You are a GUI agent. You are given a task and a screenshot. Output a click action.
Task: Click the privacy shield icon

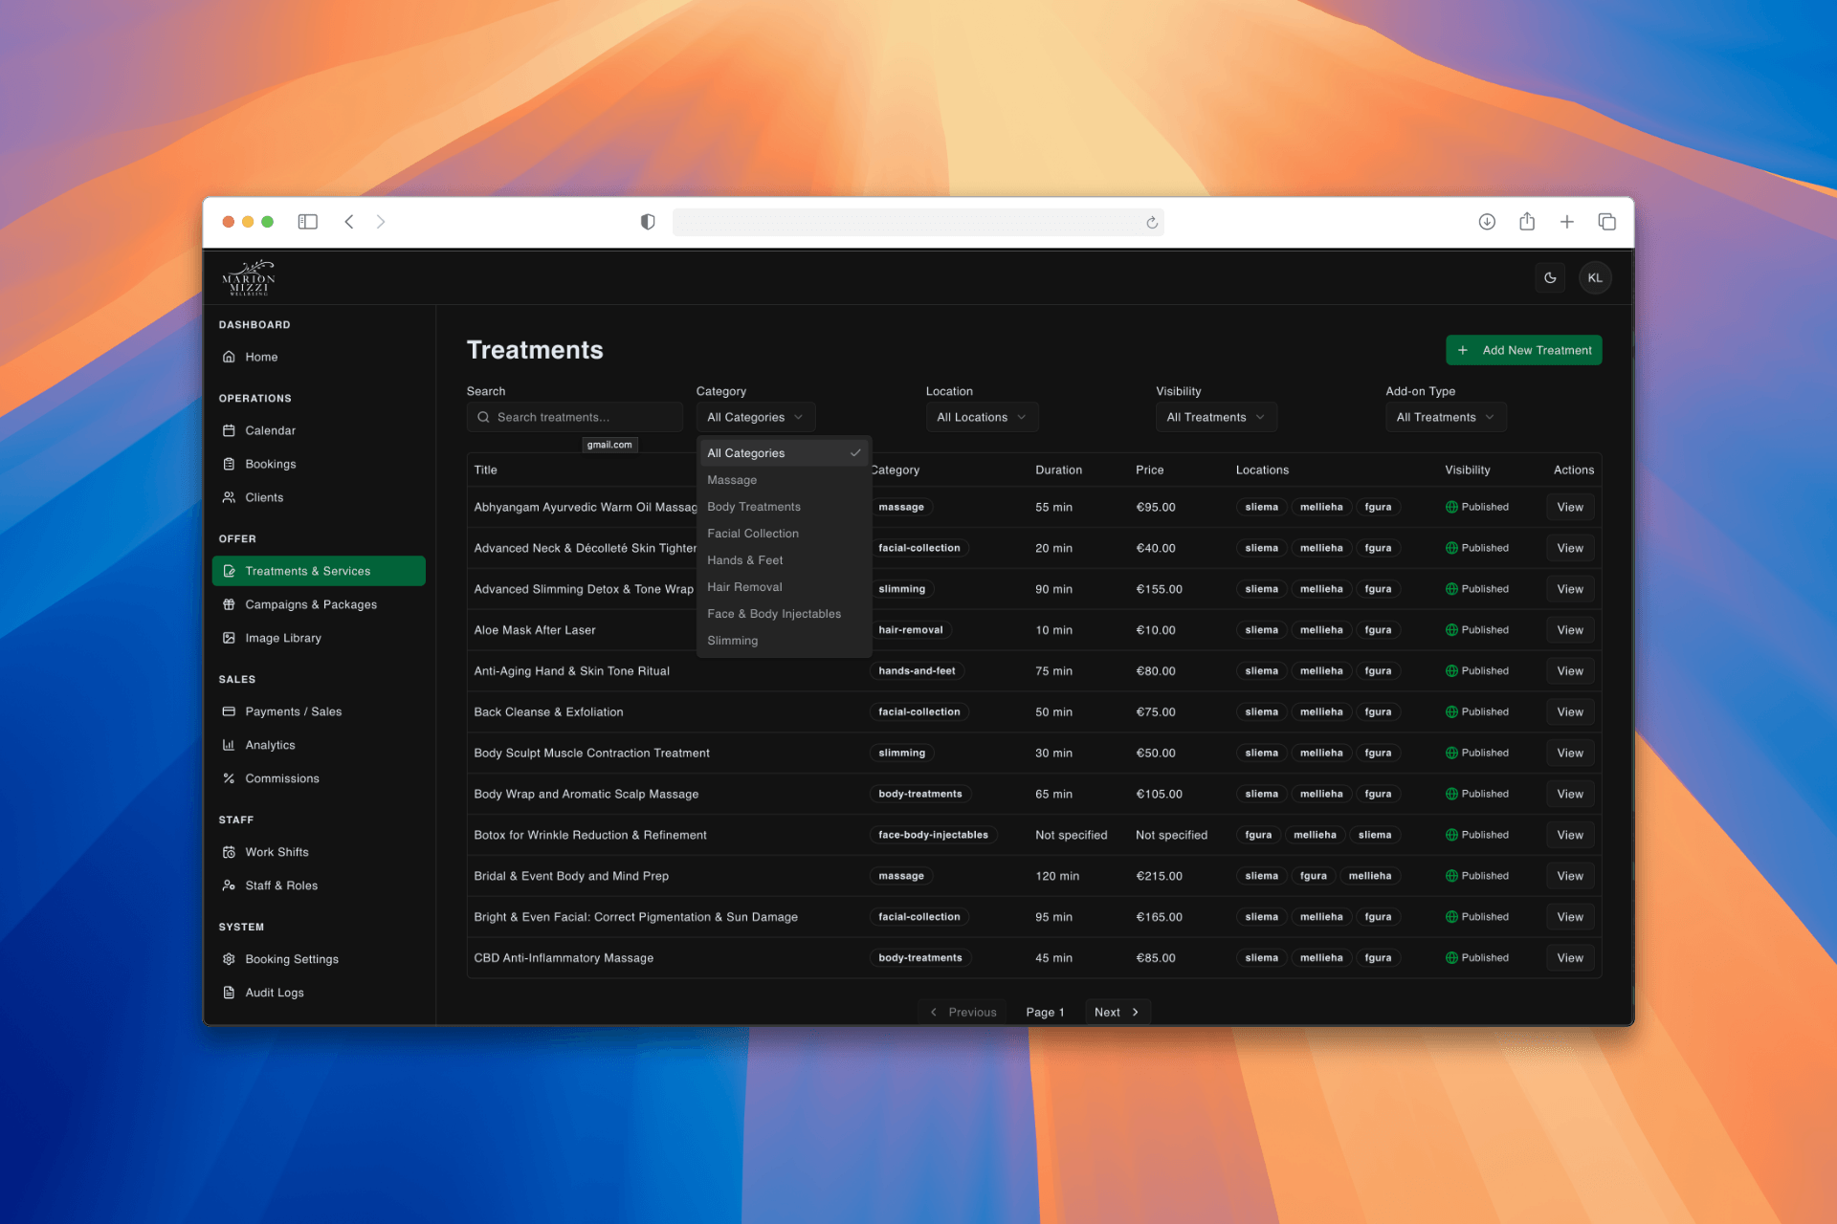click(x=648, y=222)
